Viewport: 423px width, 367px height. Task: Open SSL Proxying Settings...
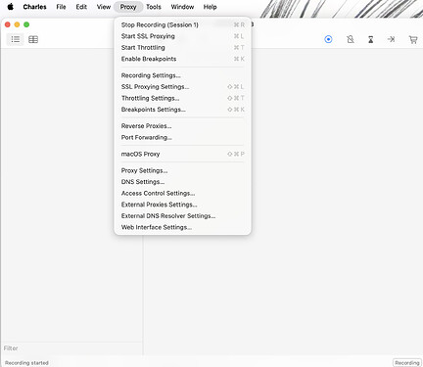point(183,87)
